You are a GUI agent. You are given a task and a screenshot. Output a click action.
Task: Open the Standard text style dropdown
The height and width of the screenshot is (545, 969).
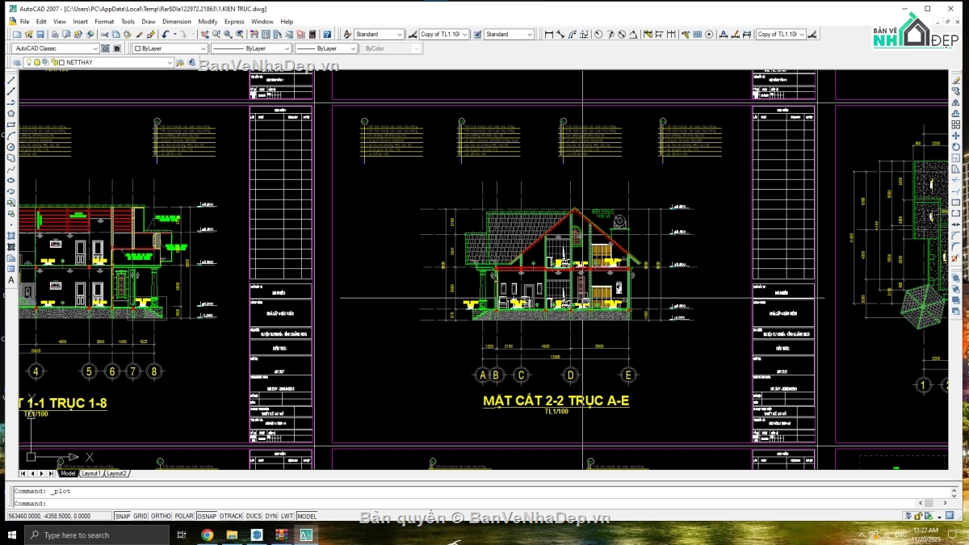379,34
